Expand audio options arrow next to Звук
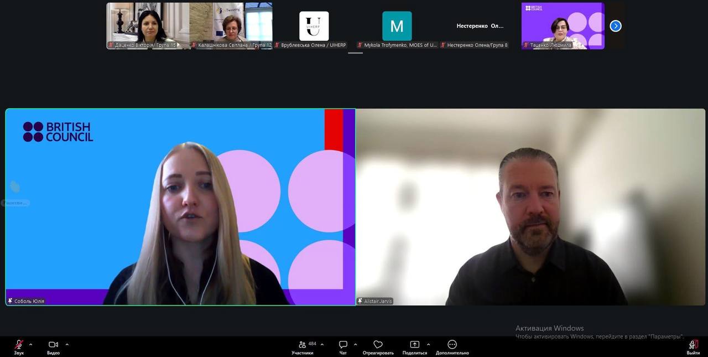This screenshot has width=708, height=357. (x=30, y=344)
